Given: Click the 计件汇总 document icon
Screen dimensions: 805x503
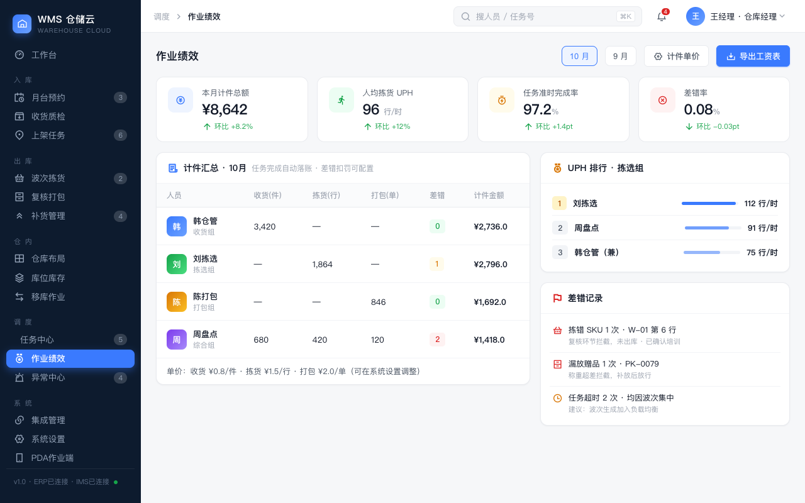Looking at the screenshot, I should click(173, 168).
